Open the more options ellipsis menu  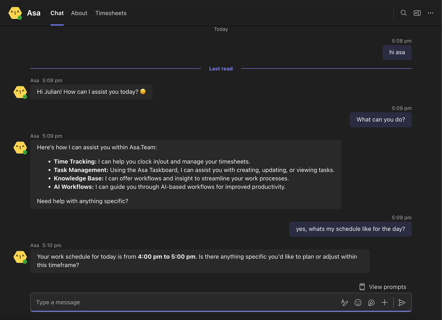(x=430, y=13)
